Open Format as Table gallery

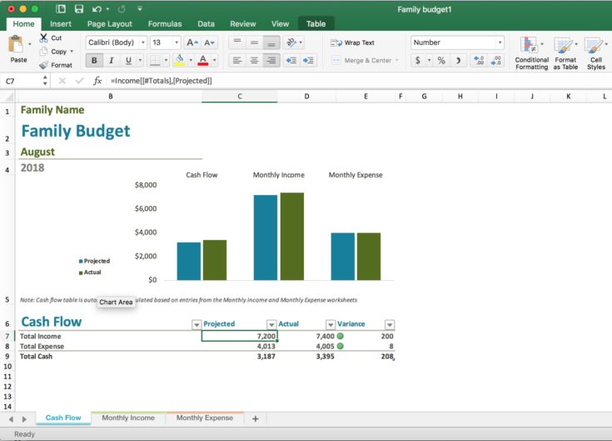click(x=565, y=53)
